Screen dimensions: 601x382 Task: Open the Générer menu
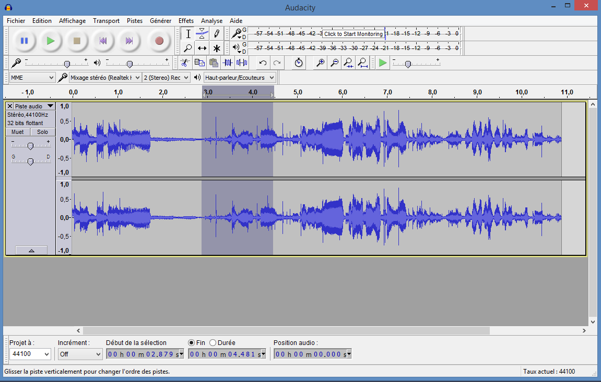click(160, 21)
